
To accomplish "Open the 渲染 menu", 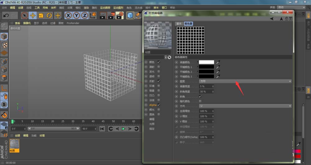I will [86, 8].
